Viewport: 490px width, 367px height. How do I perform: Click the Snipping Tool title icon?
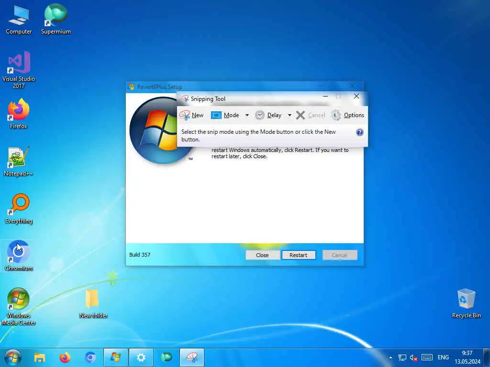(185, 99)
